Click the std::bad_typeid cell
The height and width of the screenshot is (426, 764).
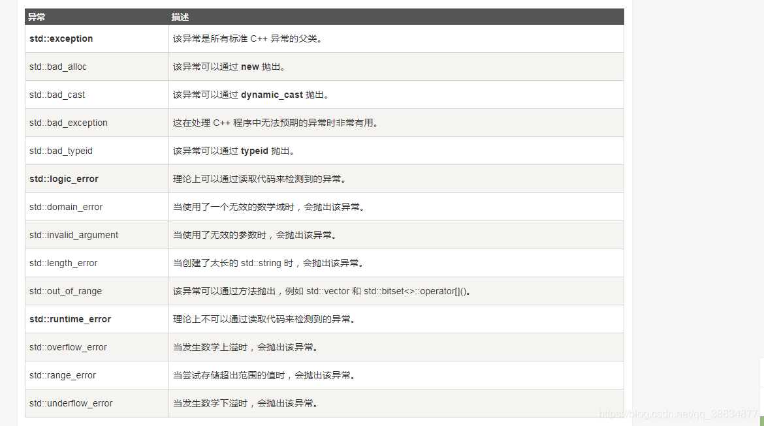61,151
